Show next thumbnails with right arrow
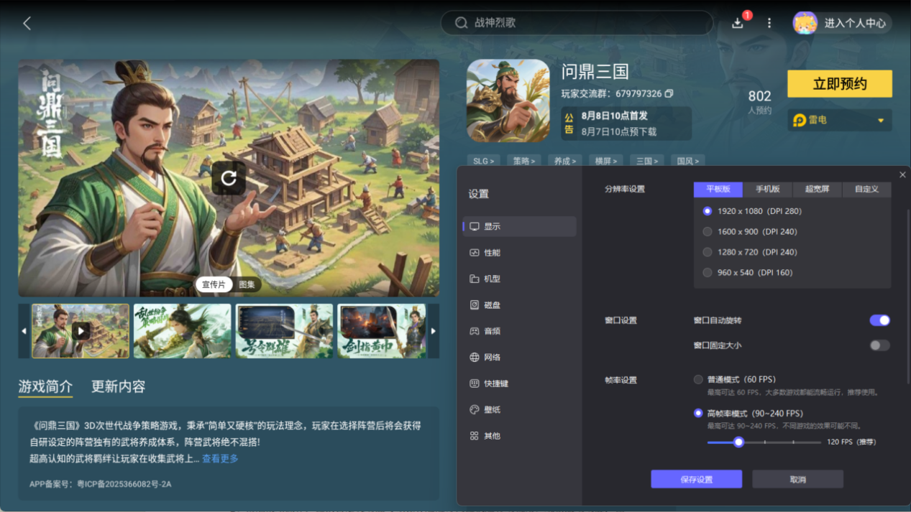The height and width of the screenshot is (512, 911). click(434, 331)
